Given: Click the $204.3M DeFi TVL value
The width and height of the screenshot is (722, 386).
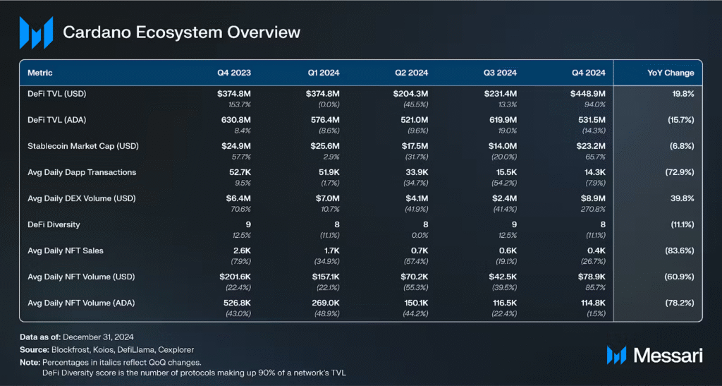Looking at the screenshot, I should pos(411,94).
